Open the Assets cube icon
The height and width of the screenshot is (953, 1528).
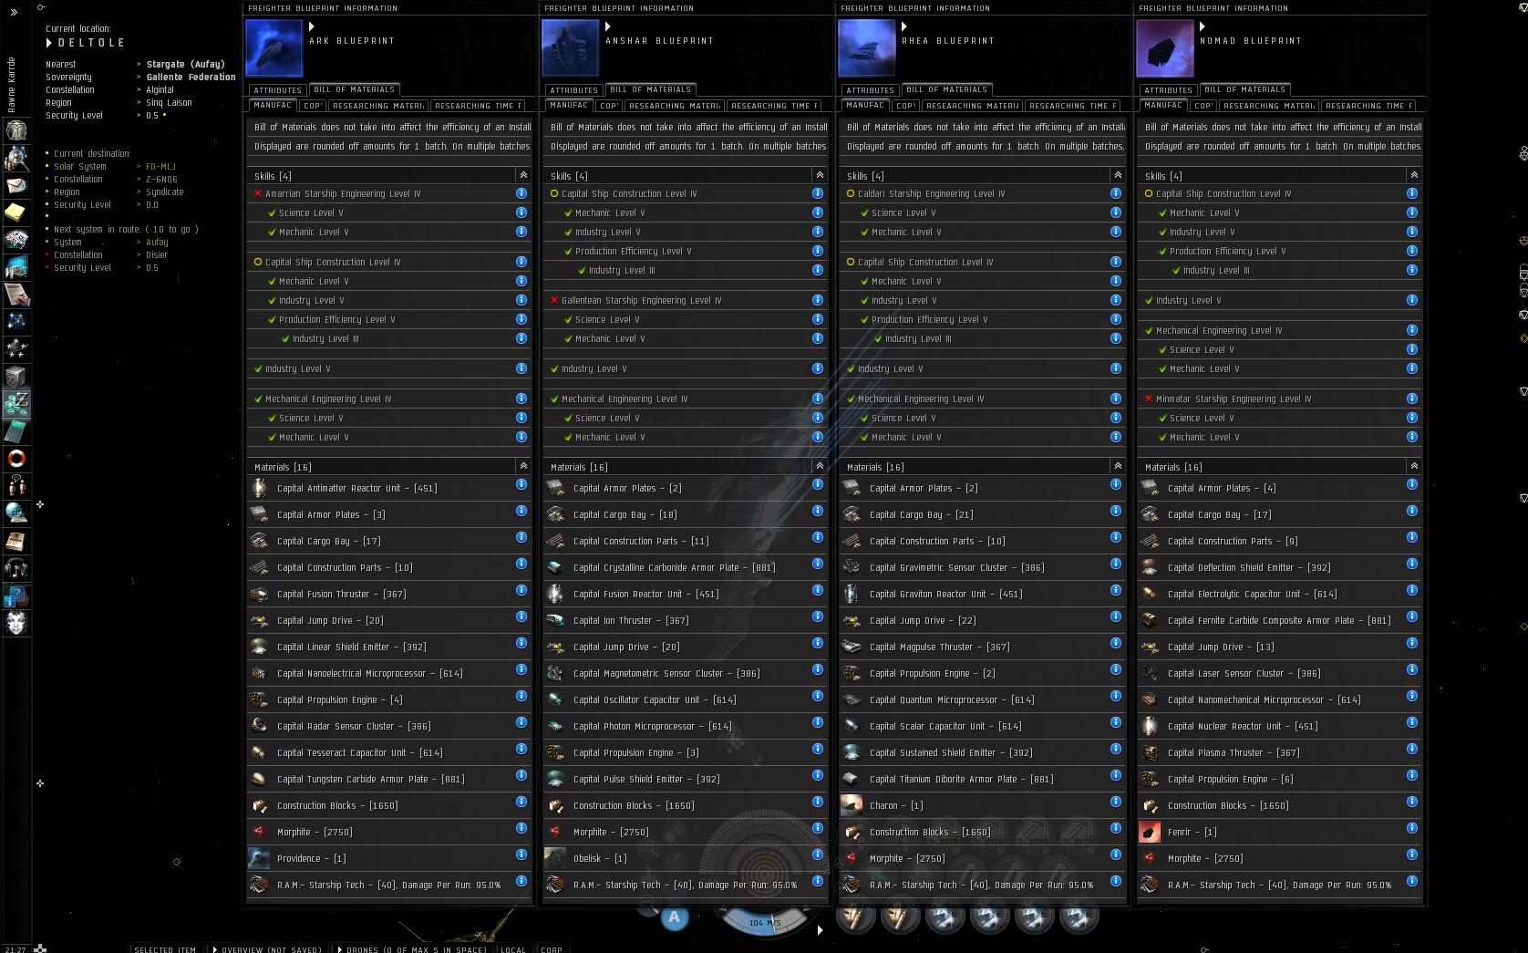(16, 376)
